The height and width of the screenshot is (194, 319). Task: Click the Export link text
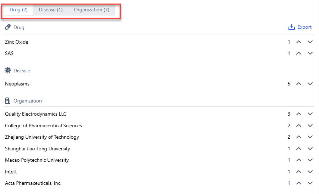[x=304, y=27]
